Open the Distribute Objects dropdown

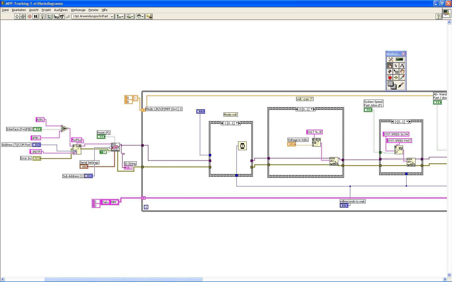click(x=130, y=16)
